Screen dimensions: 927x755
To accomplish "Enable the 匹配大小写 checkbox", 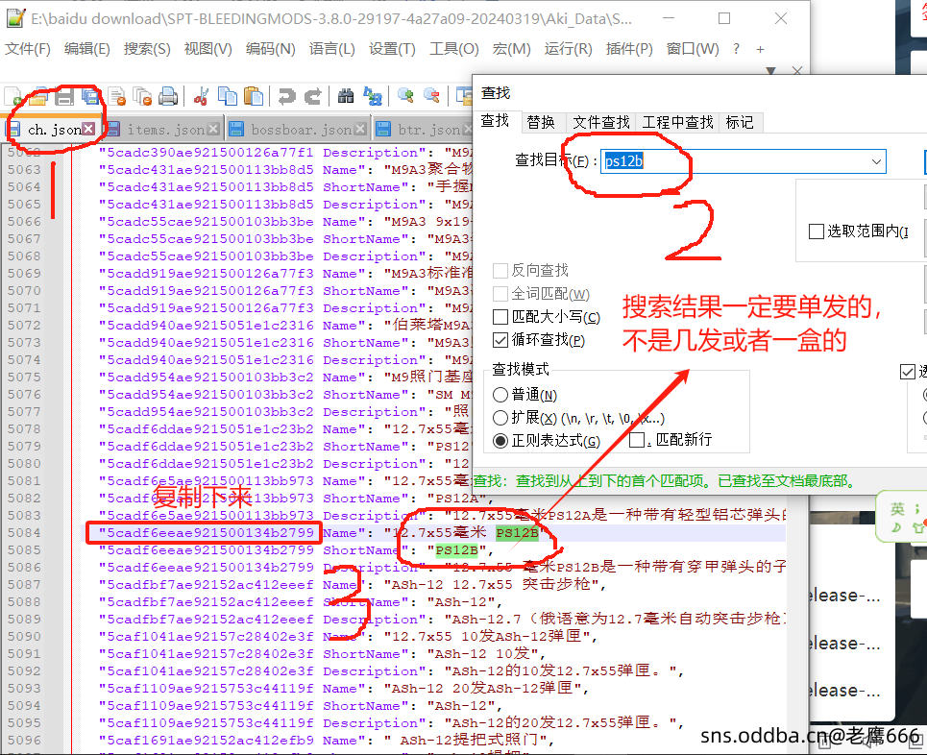I will (500, 317).
